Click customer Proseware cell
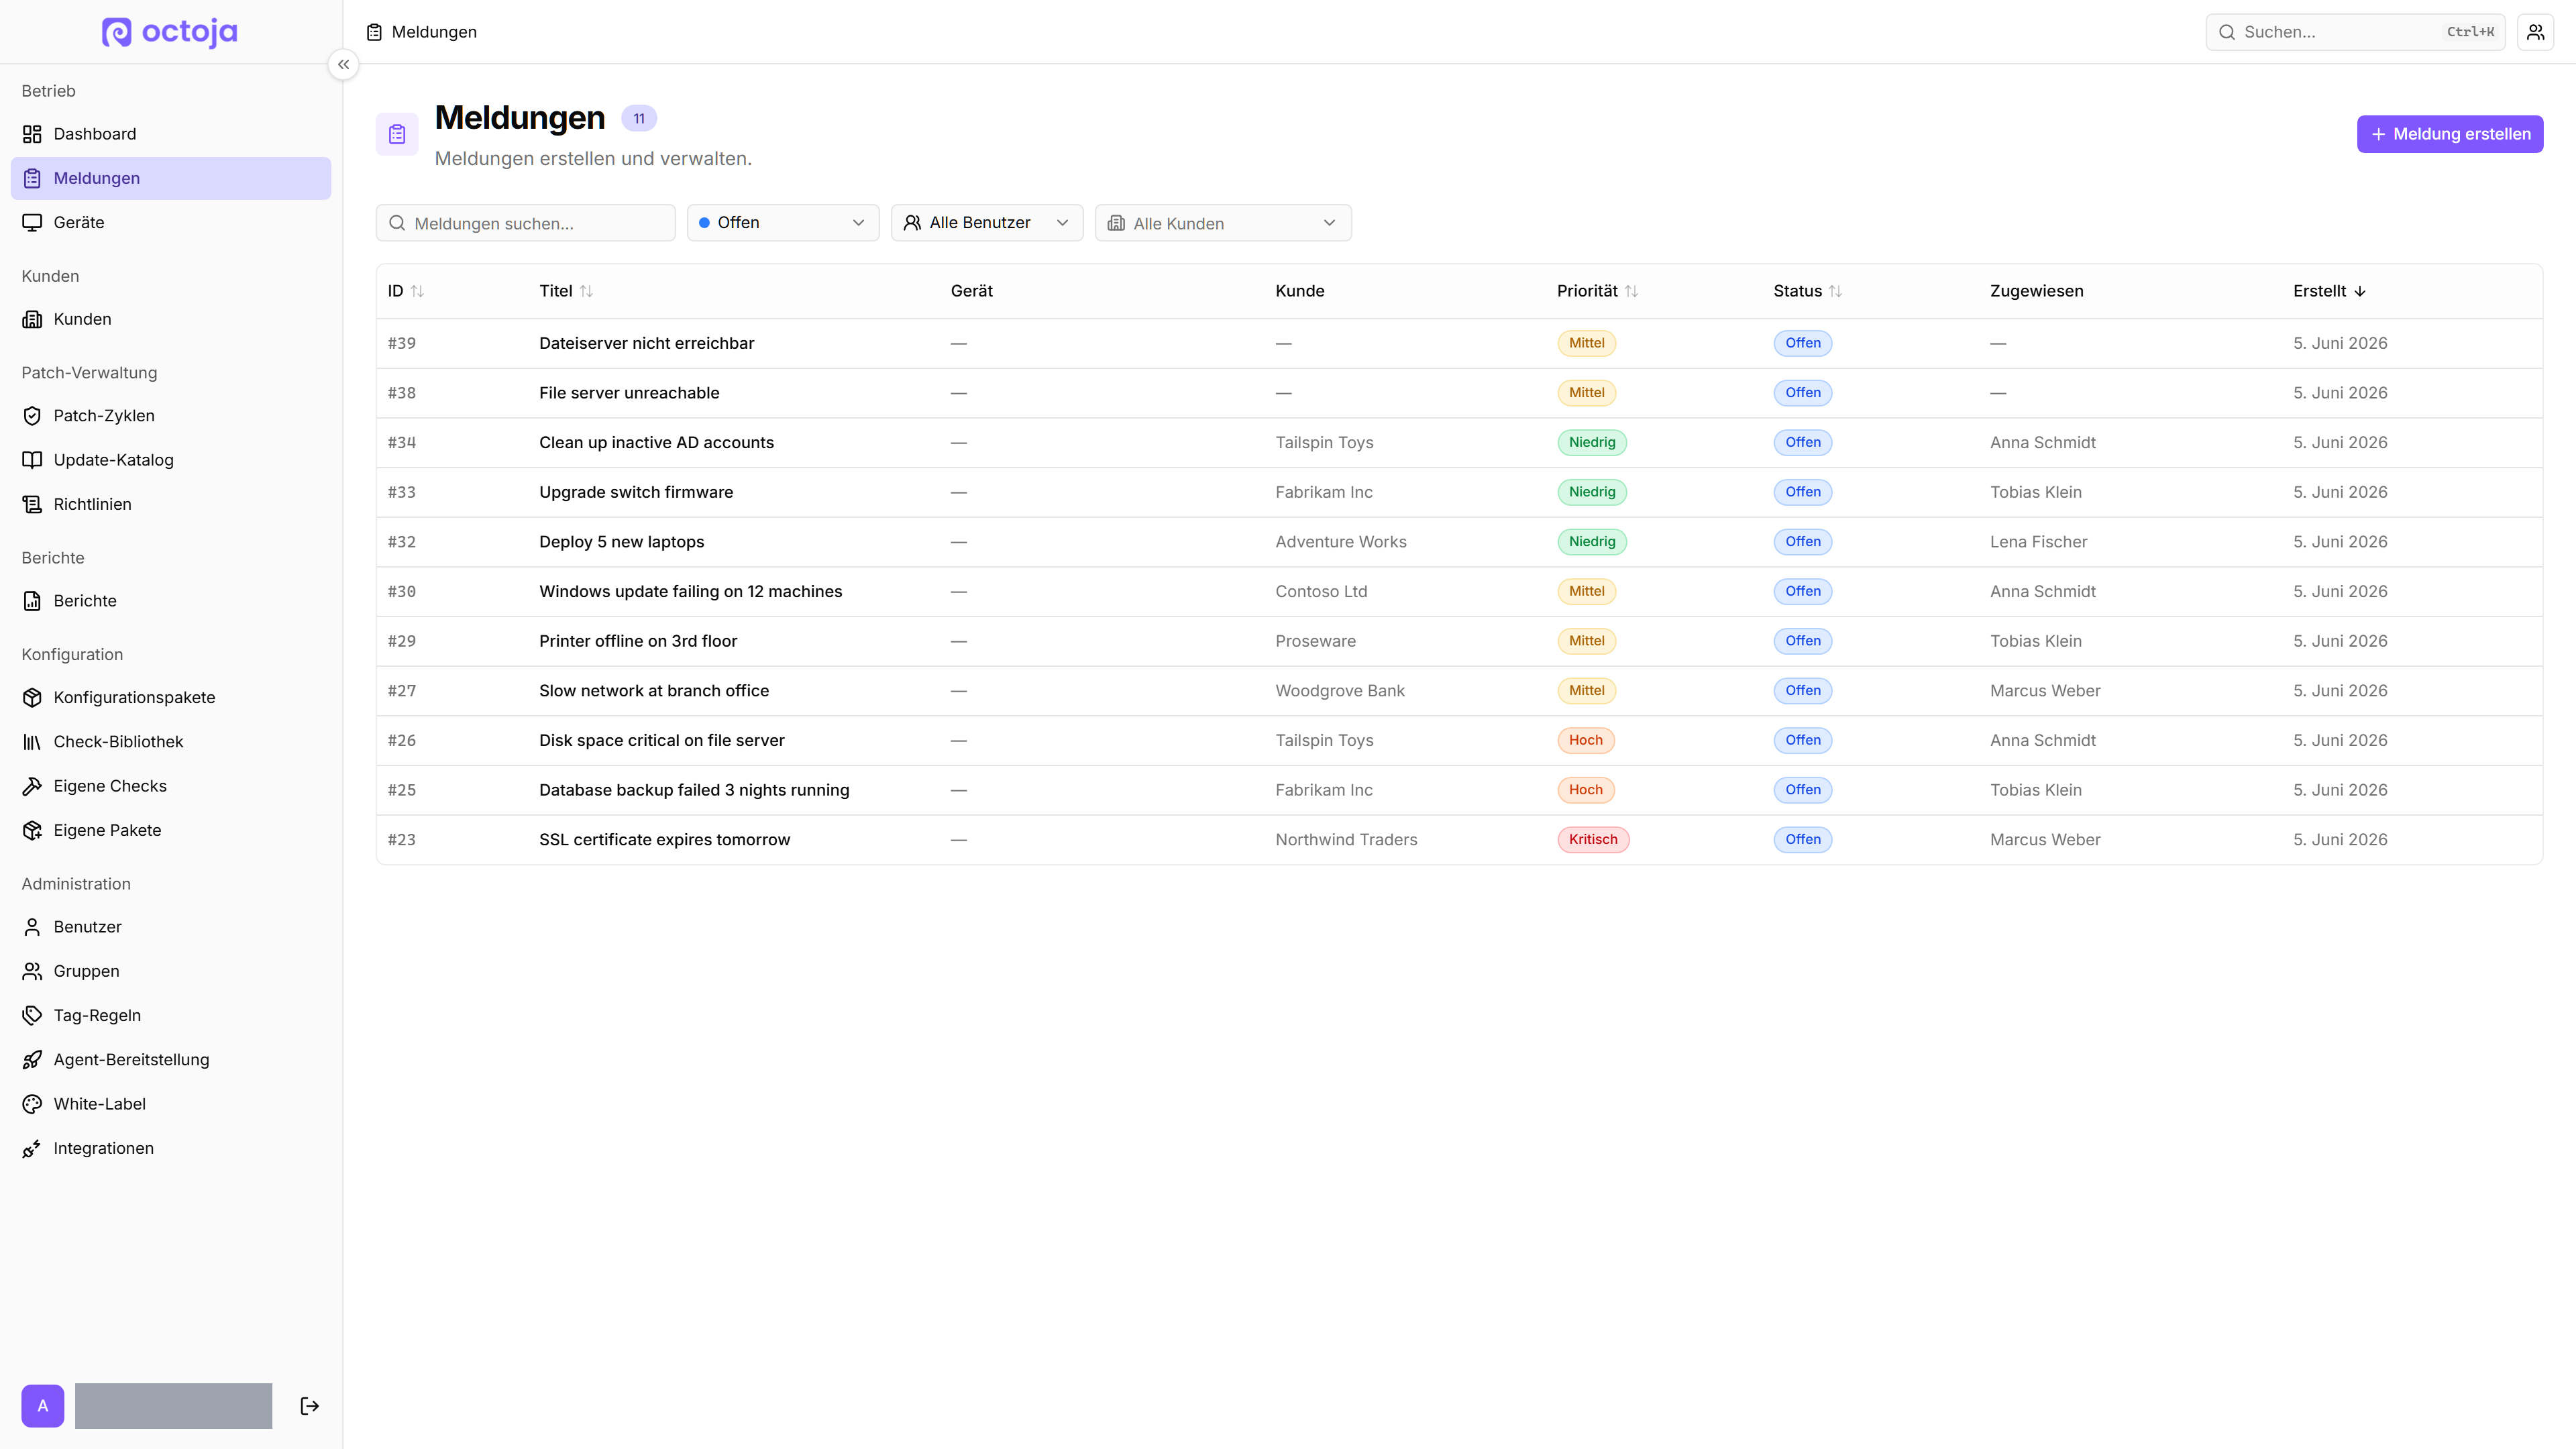The image size is (2576, 1449). coord(1315,641)
